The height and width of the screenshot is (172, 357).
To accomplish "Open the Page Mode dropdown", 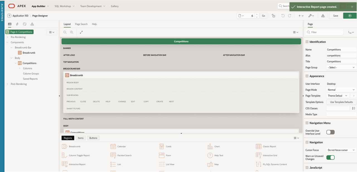I will 341,90.
